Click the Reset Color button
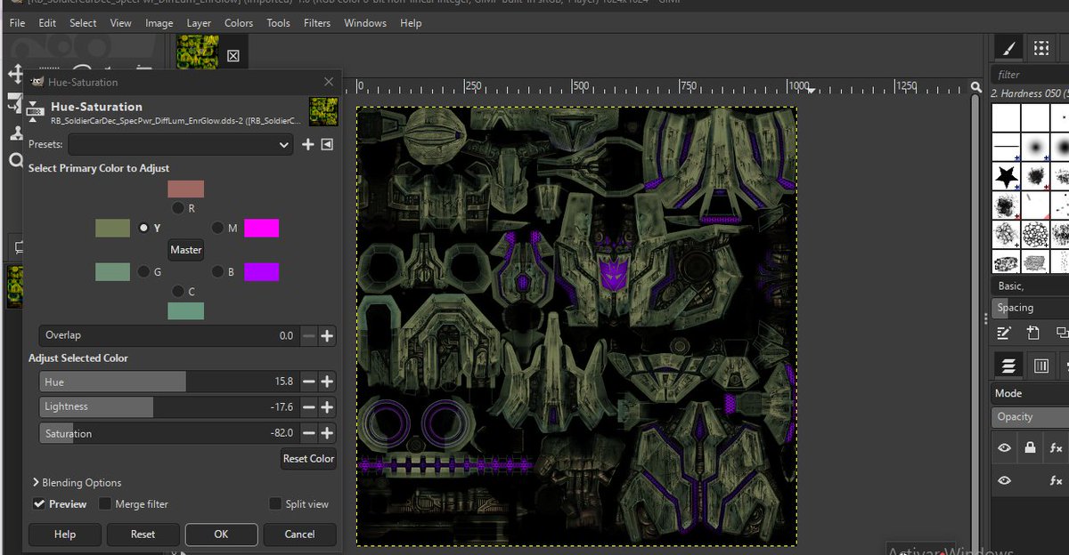 308,459
